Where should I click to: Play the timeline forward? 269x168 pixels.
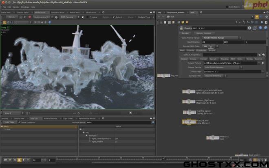tap(24, 160)
